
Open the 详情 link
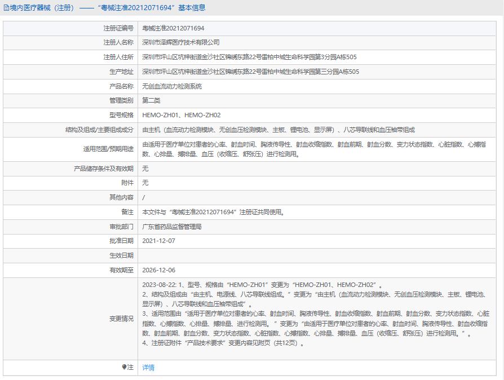coord(148,368)
